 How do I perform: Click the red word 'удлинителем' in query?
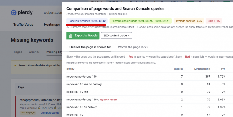pyautogui.click(x=108, y=99)
